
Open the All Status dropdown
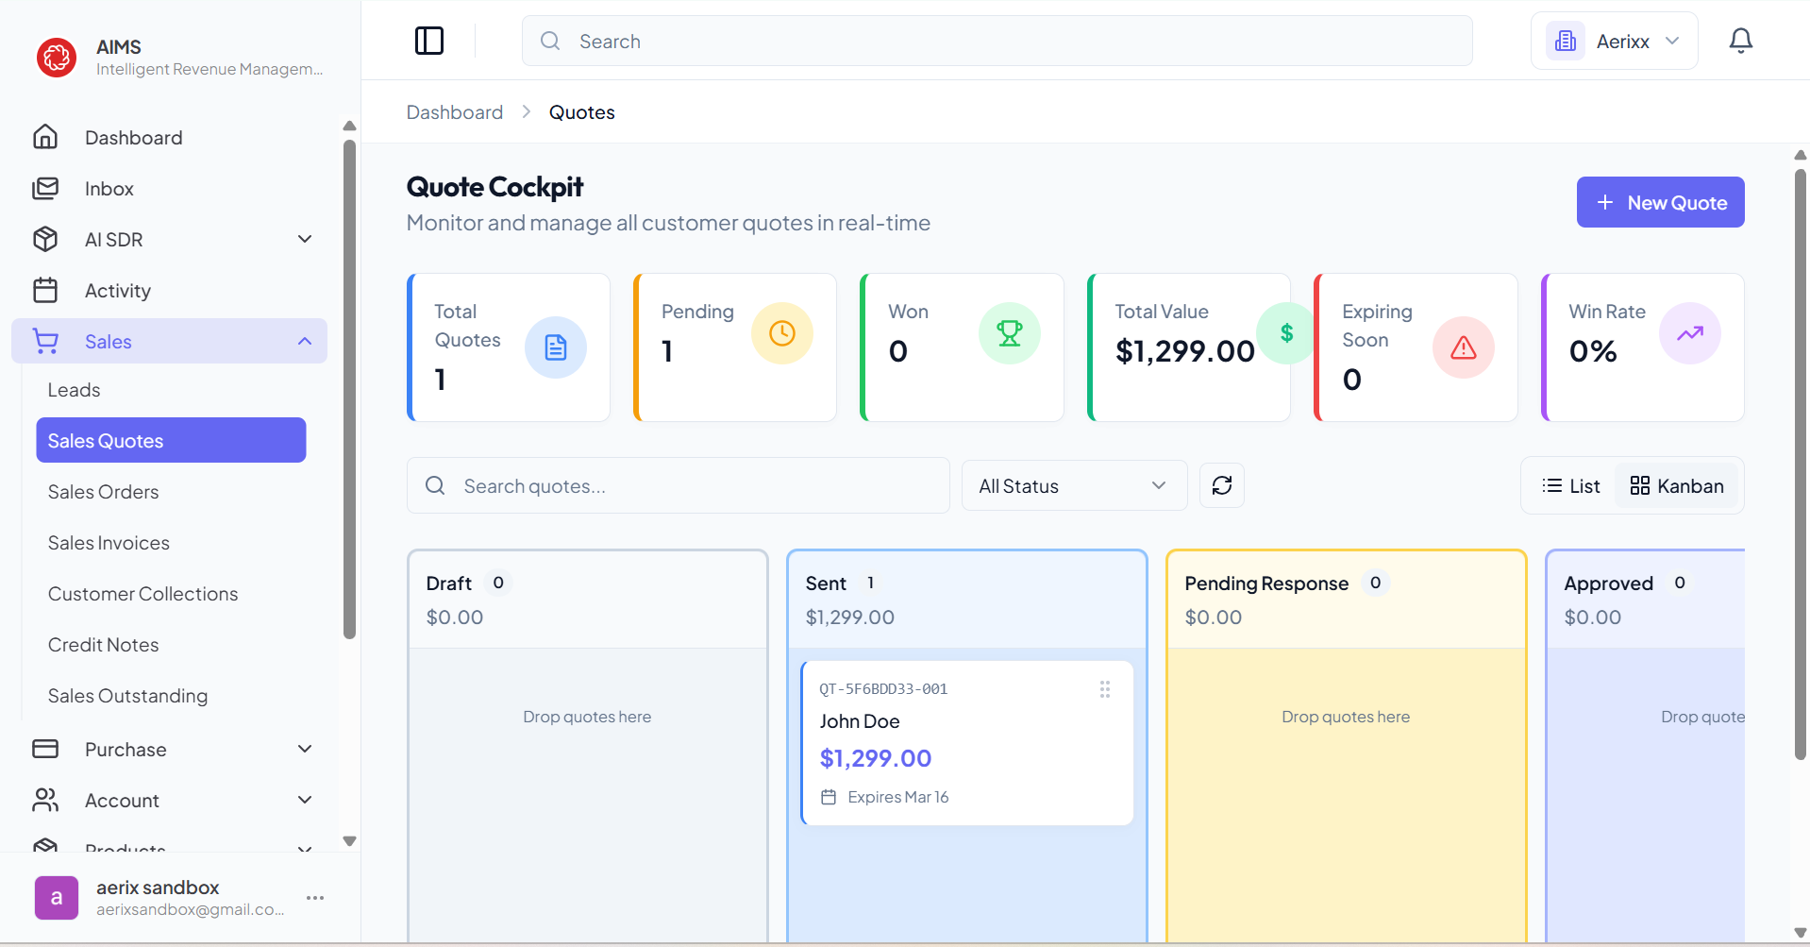tap(1074, 484)
